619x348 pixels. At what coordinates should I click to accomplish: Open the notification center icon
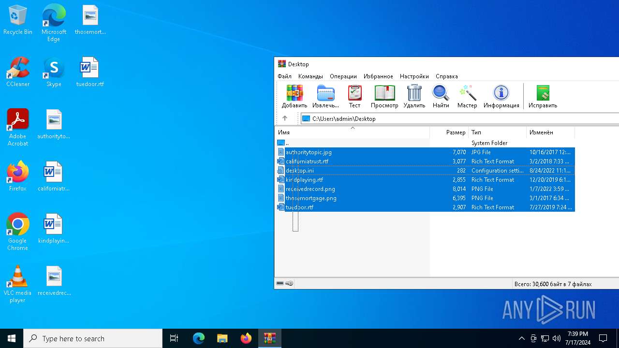click(x=603, y=338)
